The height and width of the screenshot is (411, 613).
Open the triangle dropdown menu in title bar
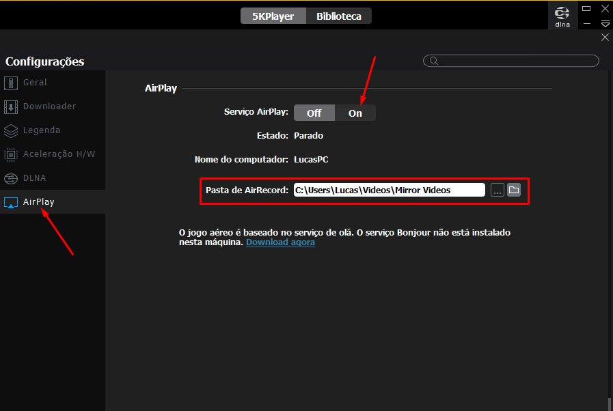[605, 23]
